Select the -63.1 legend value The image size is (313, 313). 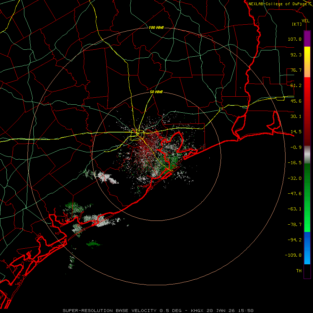(x=295, y=209)
